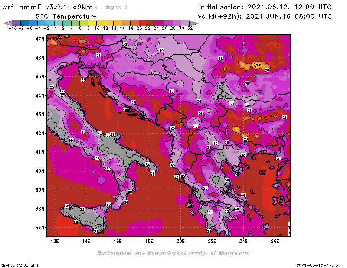
Task: Click the '24E' longitude label
Action: tap(243, 241)
